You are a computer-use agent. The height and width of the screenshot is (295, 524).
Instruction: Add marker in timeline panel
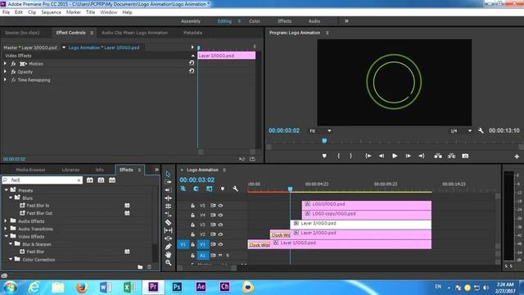click(x=223, y=189)
